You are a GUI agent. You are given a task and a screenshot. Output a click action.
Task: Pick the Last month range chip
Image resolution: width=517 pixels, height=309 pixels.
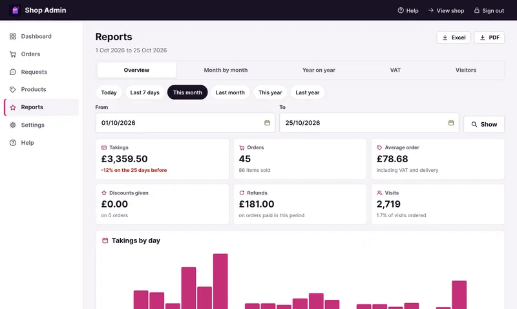click(x=230, y=92)
